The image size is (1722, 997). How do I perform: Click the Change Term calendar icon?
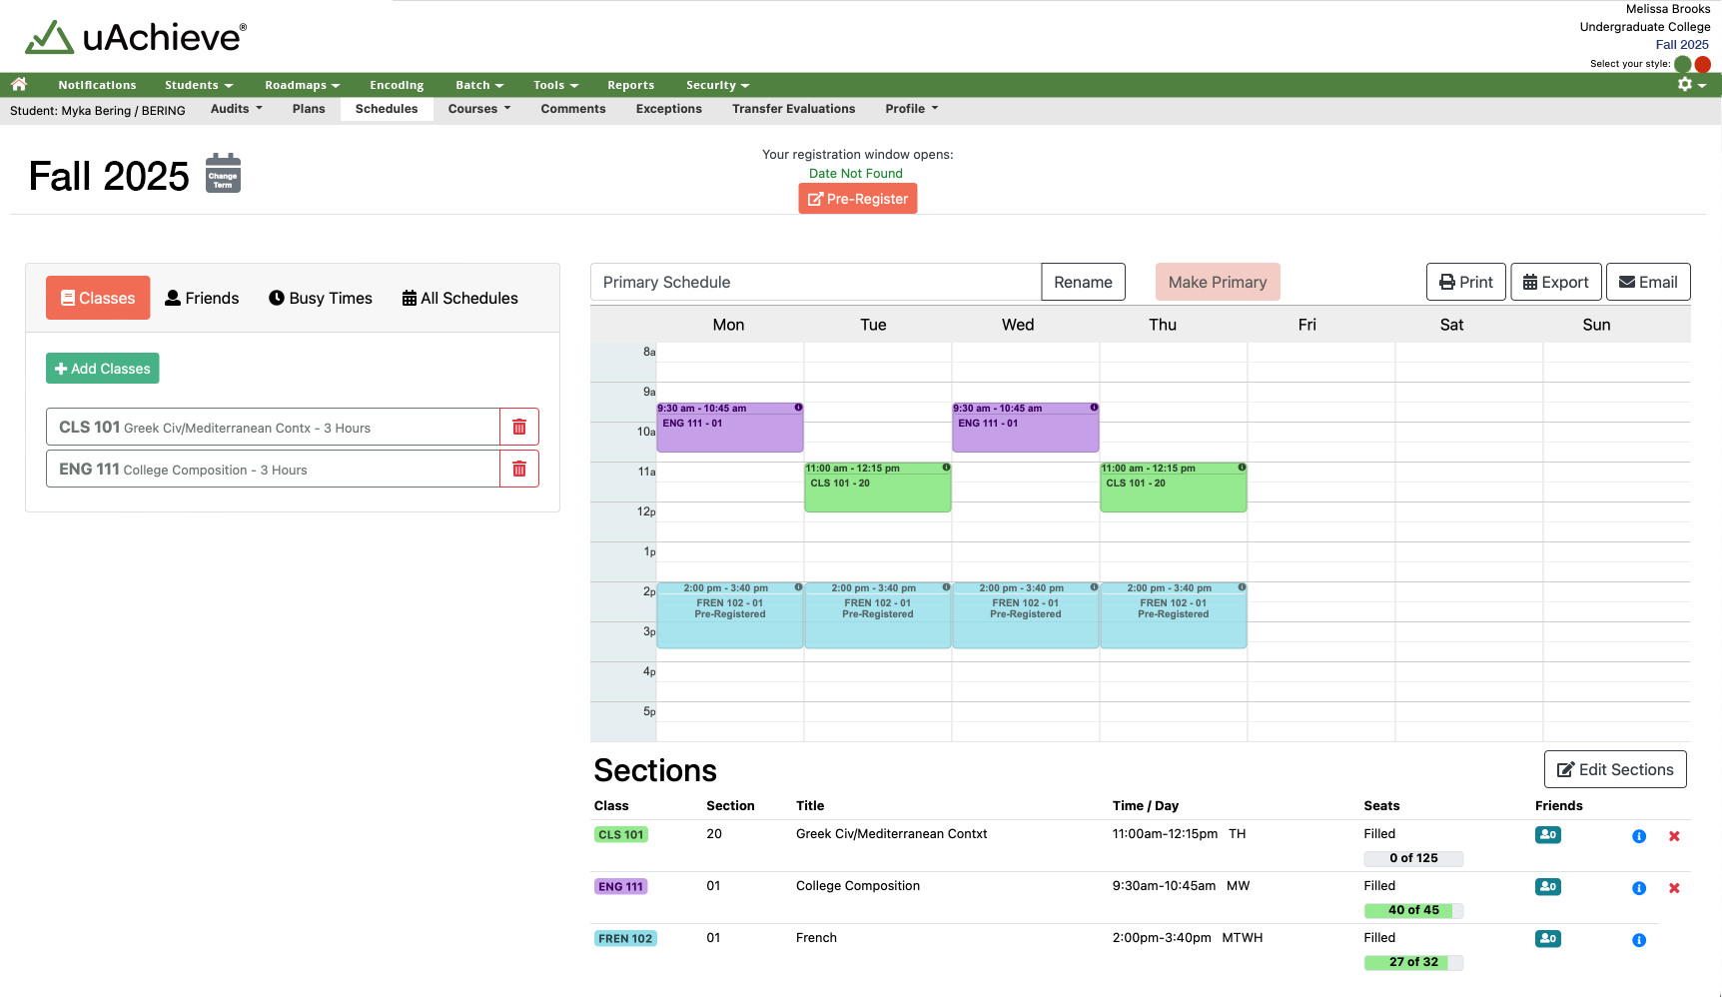(223, 174)
